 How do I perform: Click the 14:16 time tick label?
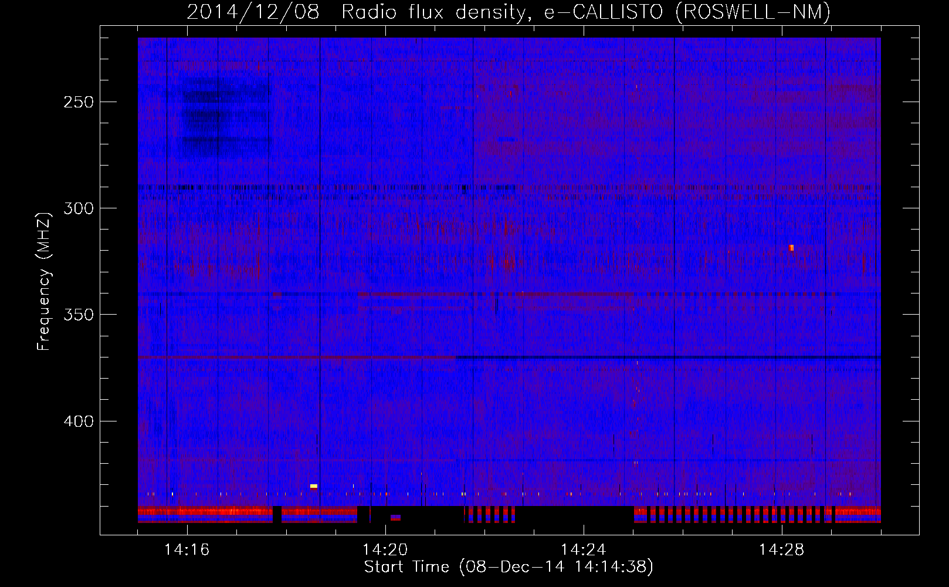click(187, 550)
